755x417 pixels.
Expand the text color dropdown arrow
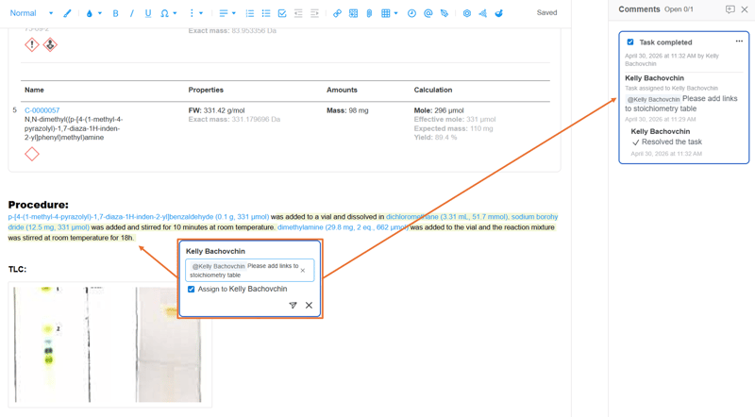[100, 13]
